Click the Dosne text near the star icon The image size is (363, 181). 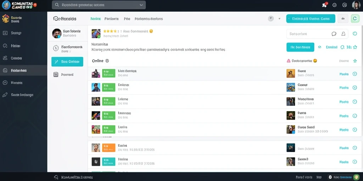coord(344,61)
